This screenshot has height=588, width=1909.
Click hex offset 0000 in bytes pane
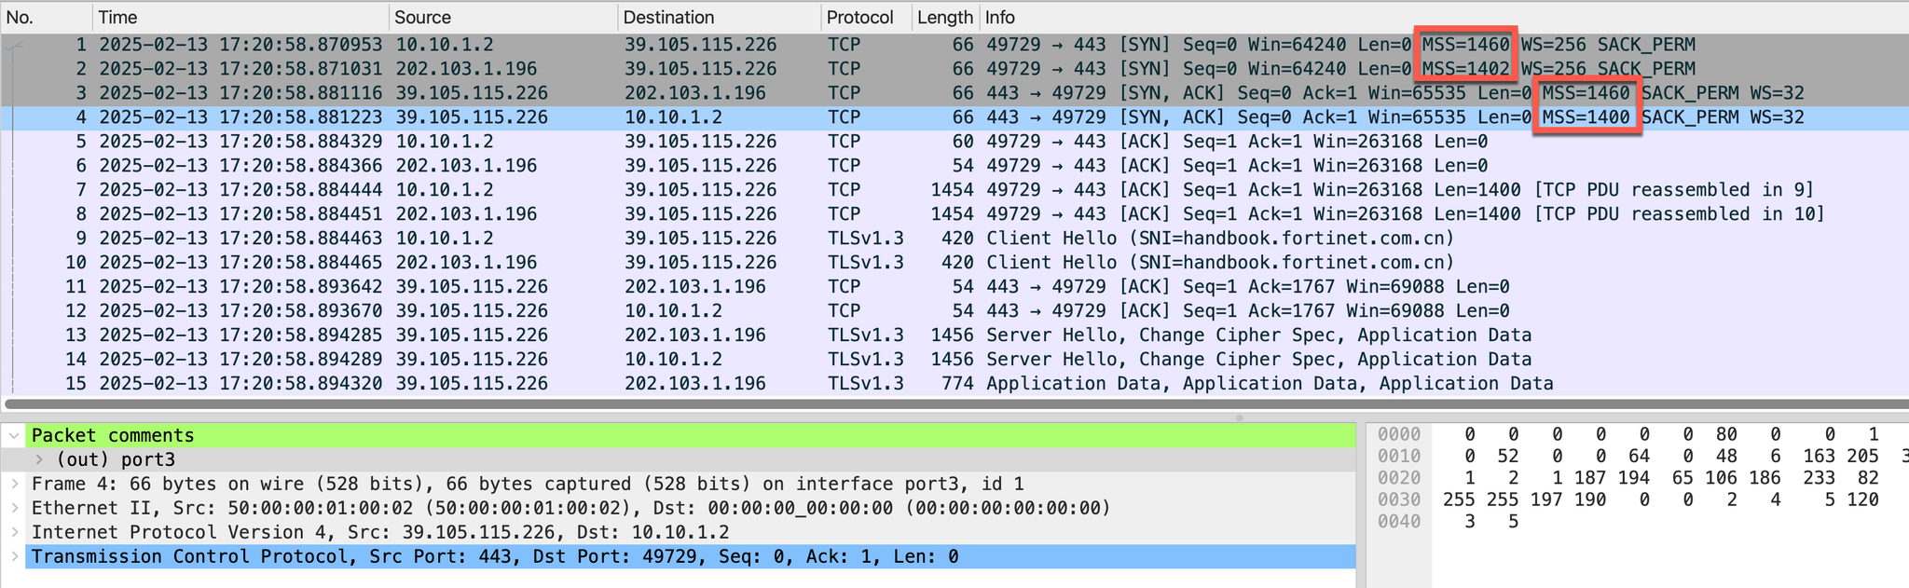(x=1399, y=434)
